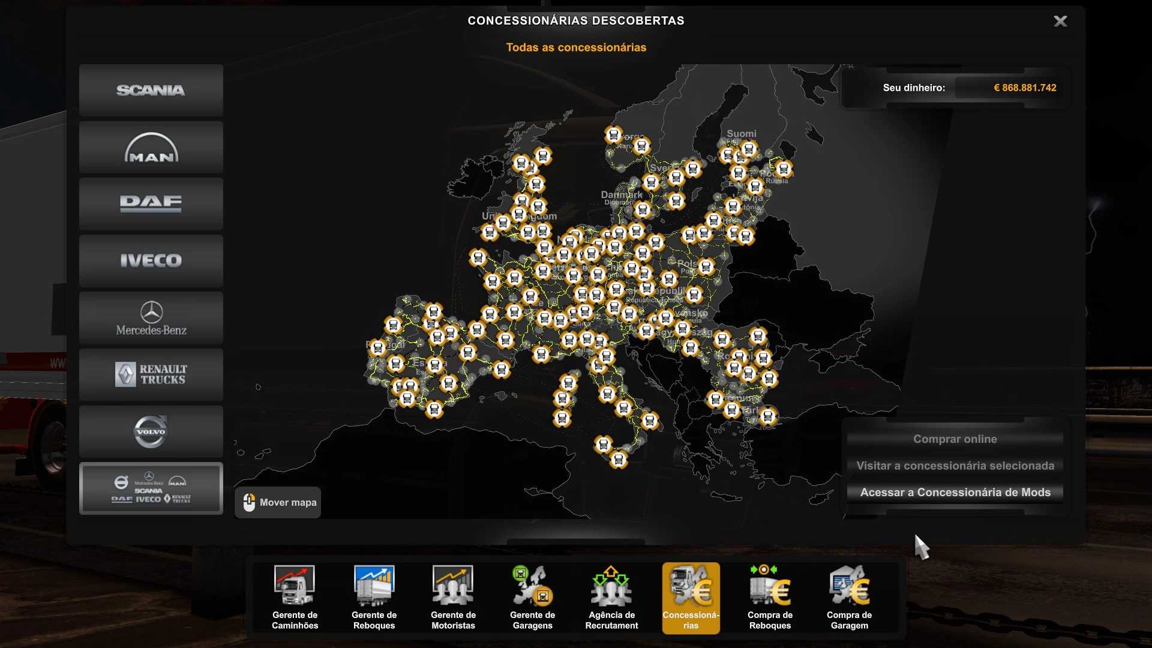Close the Concessionárias Descobertas window
The height and width of the screenshot is (648, 1152).
tap(1060, 22)
